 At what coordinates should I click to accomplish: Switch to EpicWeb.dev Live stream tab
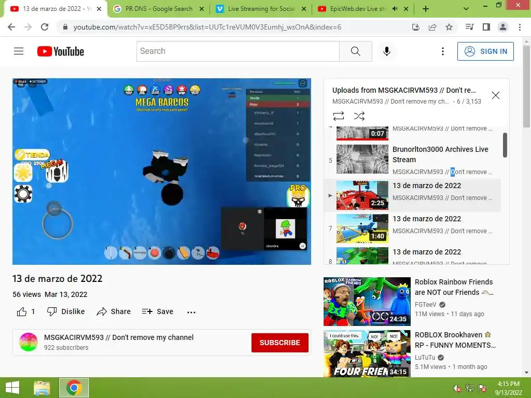point(358,9)
